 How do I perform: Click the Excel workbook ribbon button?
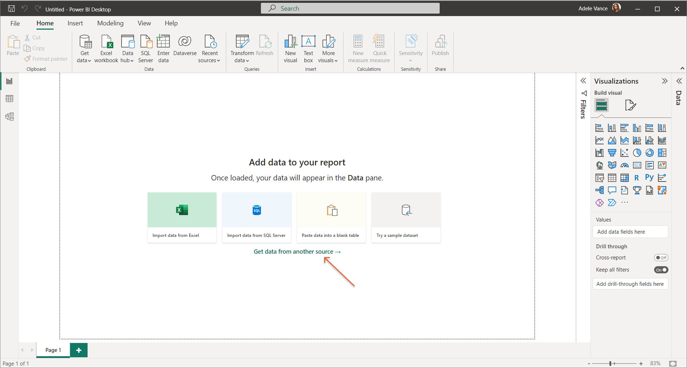[x=106, y=49]
